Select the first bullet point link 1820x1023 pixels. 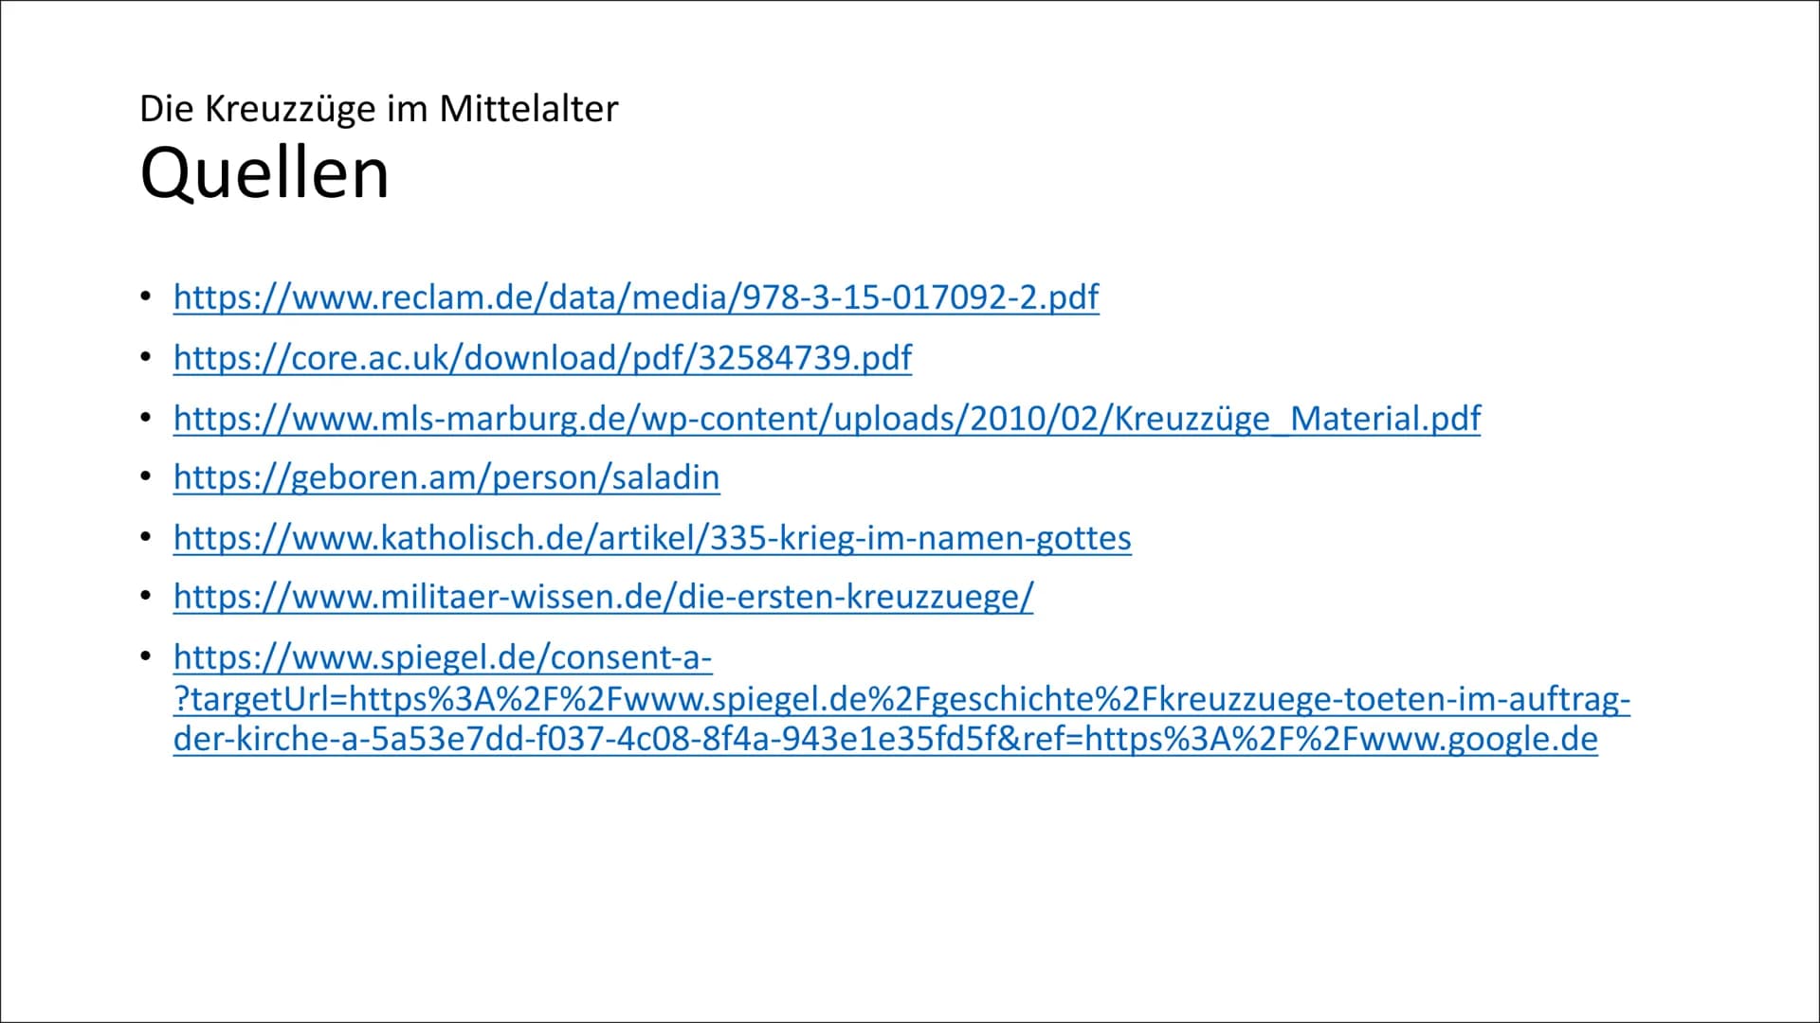click(638, 297)
